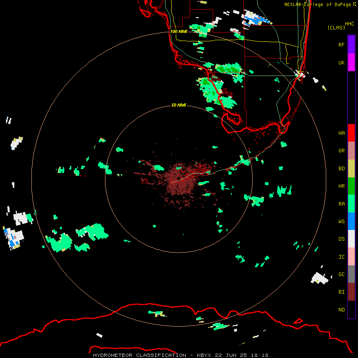
Task: Click the NEXLAB-College of DuPage credit text
Action: point(317,4)
